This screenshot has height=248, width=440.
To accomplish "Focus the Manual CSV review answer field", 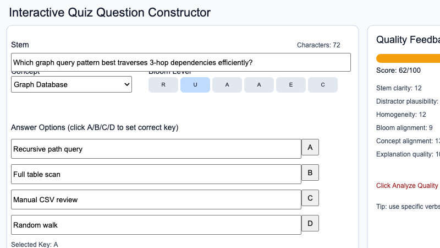I will pyautogui.click(x=156, y=200).
